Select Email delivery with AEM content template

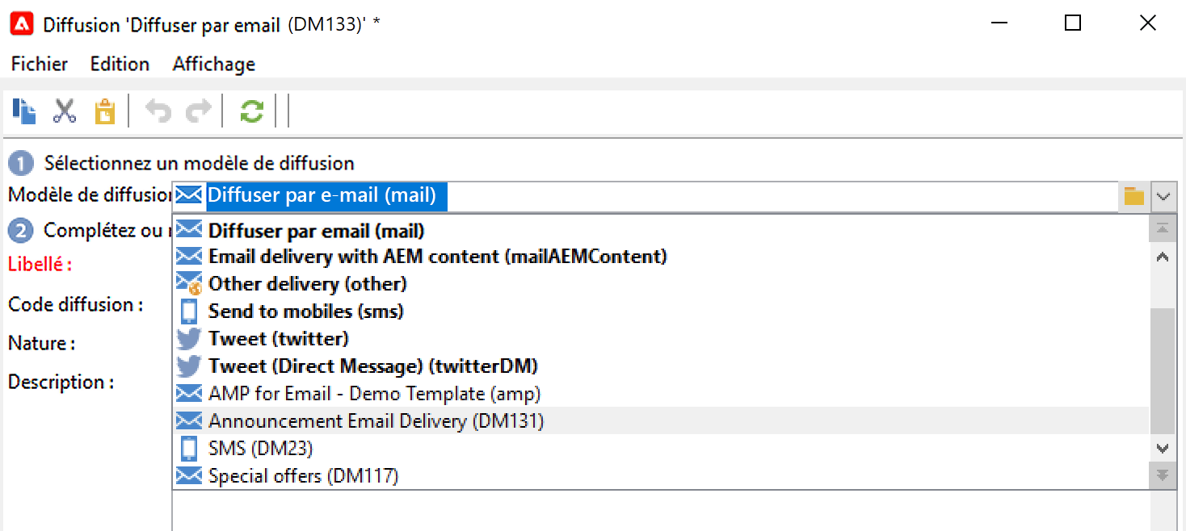click(x=437, y=257)
